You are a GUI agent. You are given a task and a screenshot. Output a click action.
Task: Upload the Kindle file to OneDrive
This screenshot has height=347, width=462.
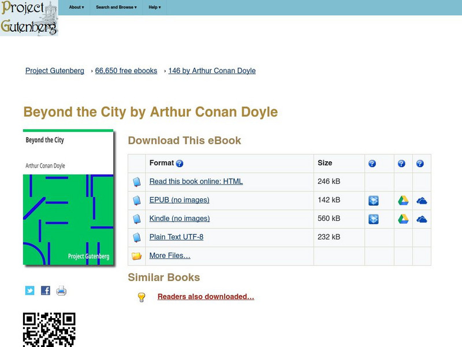coord(422,219)
